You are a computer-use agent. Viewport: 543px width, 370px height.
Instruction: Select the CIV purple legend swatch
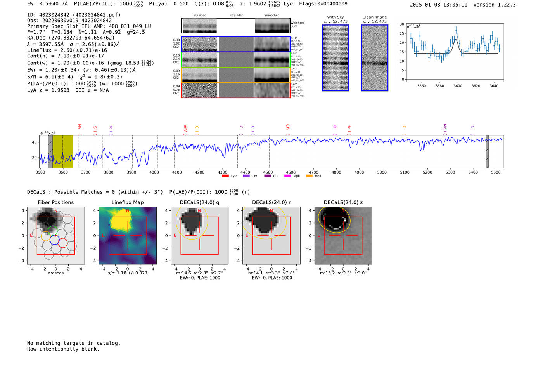click(x=246, y=176)
